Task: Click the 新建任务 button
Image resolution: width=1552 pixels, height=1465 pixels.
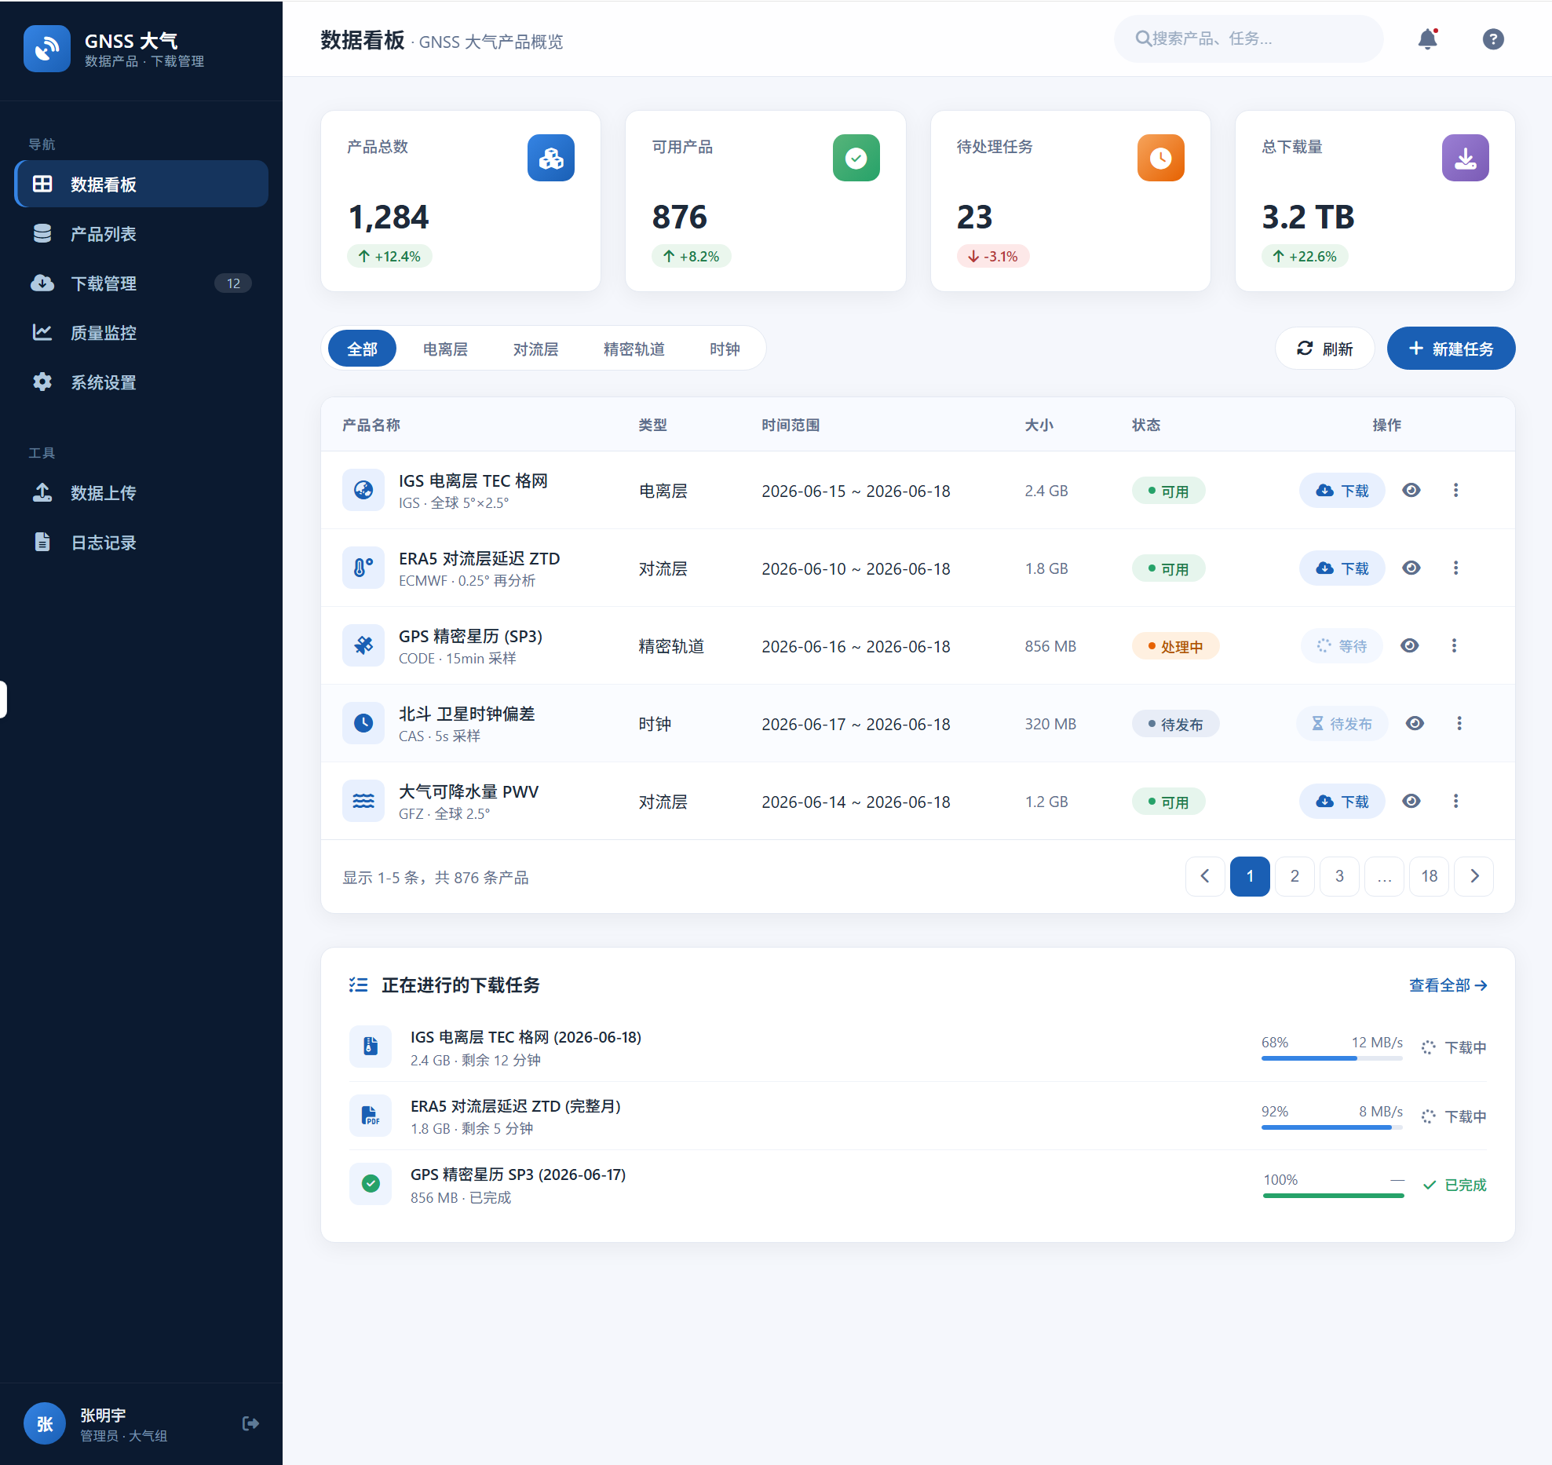Action: click(x=1451, y=349)
